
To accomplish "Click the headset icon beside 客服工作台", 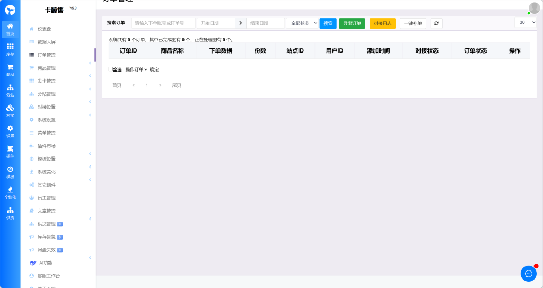I will 31,276.
